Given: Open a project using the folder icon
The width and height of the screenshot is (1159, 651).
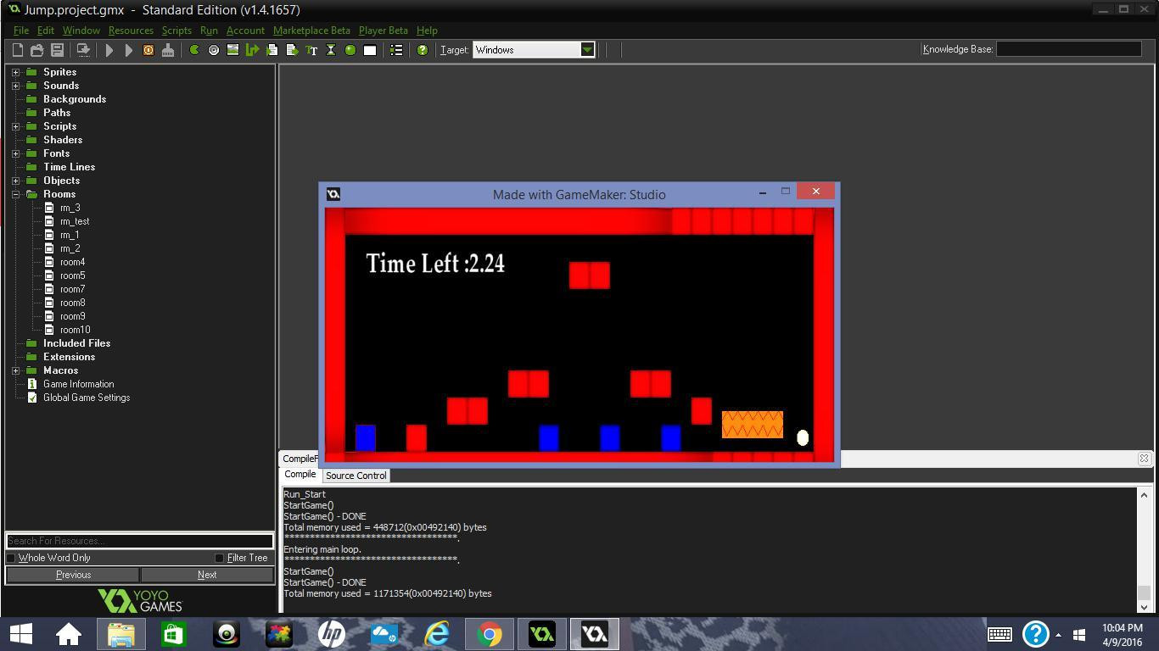Looking at the screenshot, I should point(37,50).
